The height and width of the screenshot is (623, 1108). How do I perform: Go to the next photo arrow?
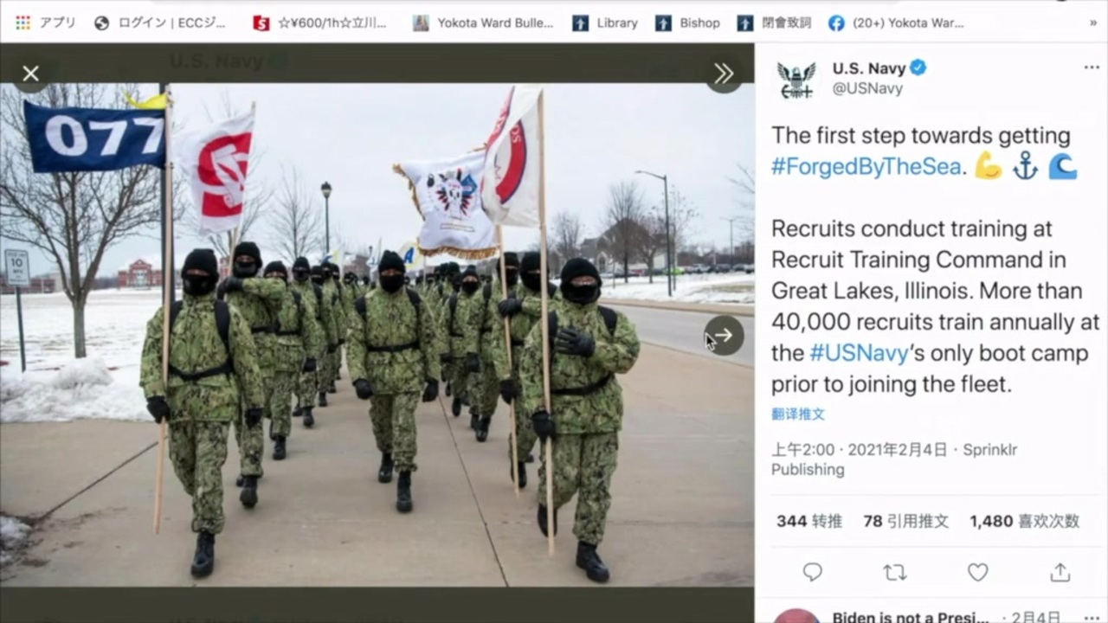click(x=724, y=335)
